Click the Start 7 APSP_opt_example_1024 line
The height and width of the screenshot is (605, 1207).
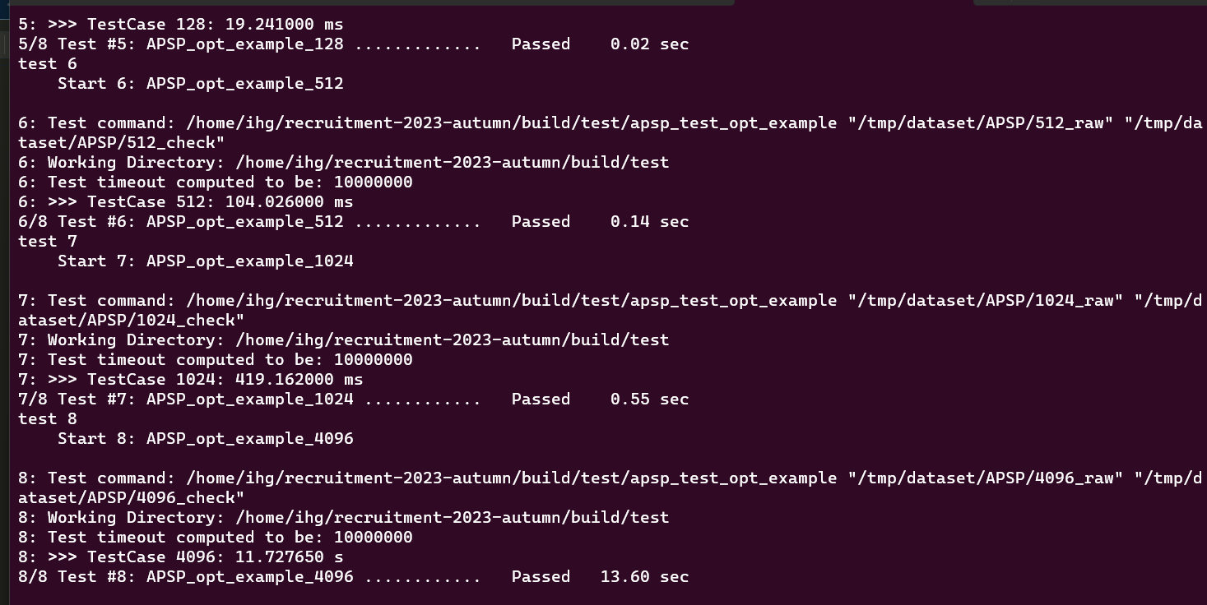pyautogui.click(x=205, y=261)
